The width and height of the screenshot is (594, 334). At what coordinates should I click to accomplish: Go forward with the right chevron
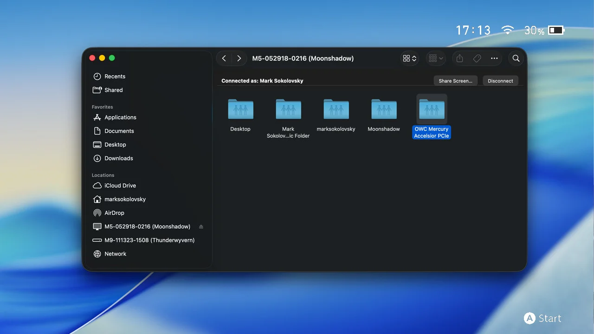[x=239, y=58]
